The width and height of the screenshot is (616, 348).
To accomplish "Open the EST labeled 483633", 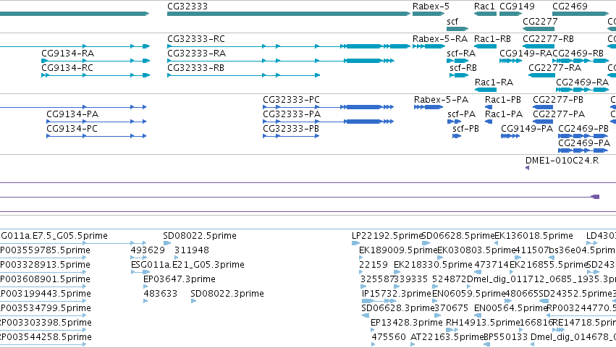I will (x=160, y=294).
